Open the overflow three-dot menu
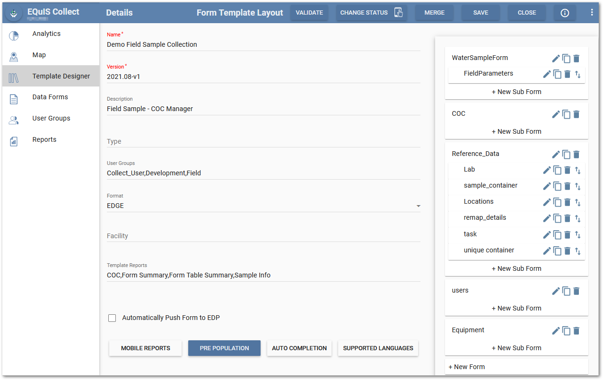Screen dimensions: 603x380 coord(592,12)
